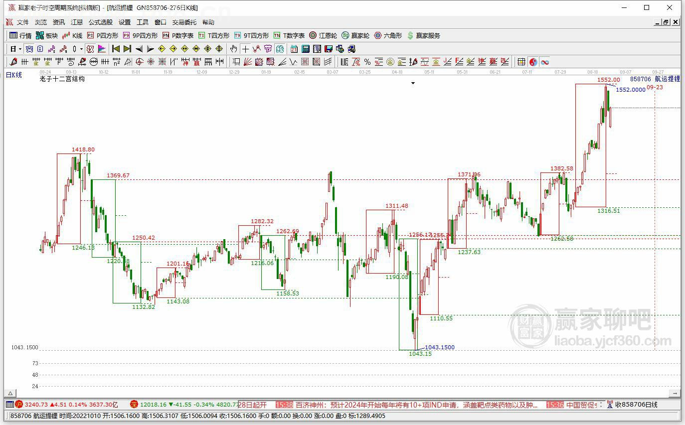
Task: Select the red pencil drawing tool
Action: click(x=13, y=62)
